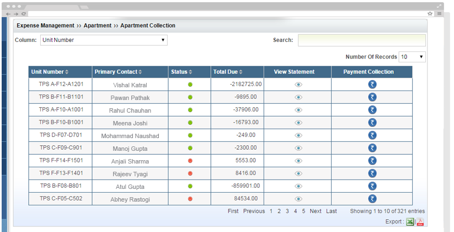Viewport: 454px width, 232px height.
Task: Go to Expense Management breadcrumb
Action: (45, 25)
